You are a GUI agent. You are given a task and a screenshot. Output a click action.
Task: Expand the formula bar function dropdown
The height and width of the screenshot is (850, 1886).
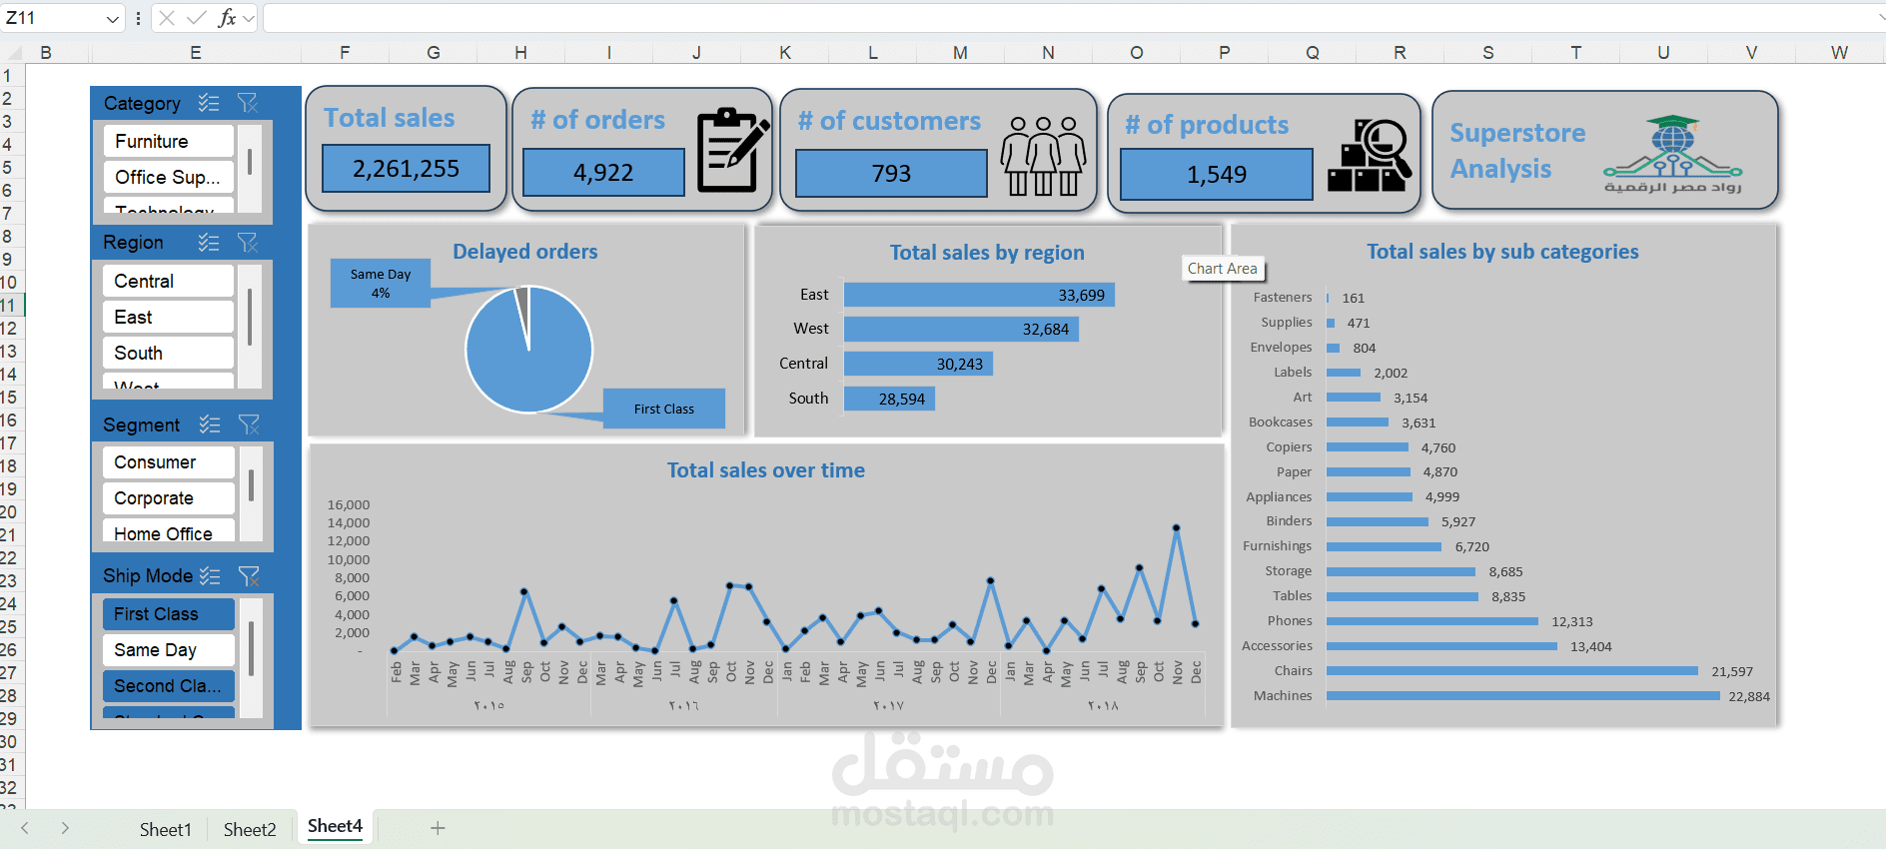(248, 18)
